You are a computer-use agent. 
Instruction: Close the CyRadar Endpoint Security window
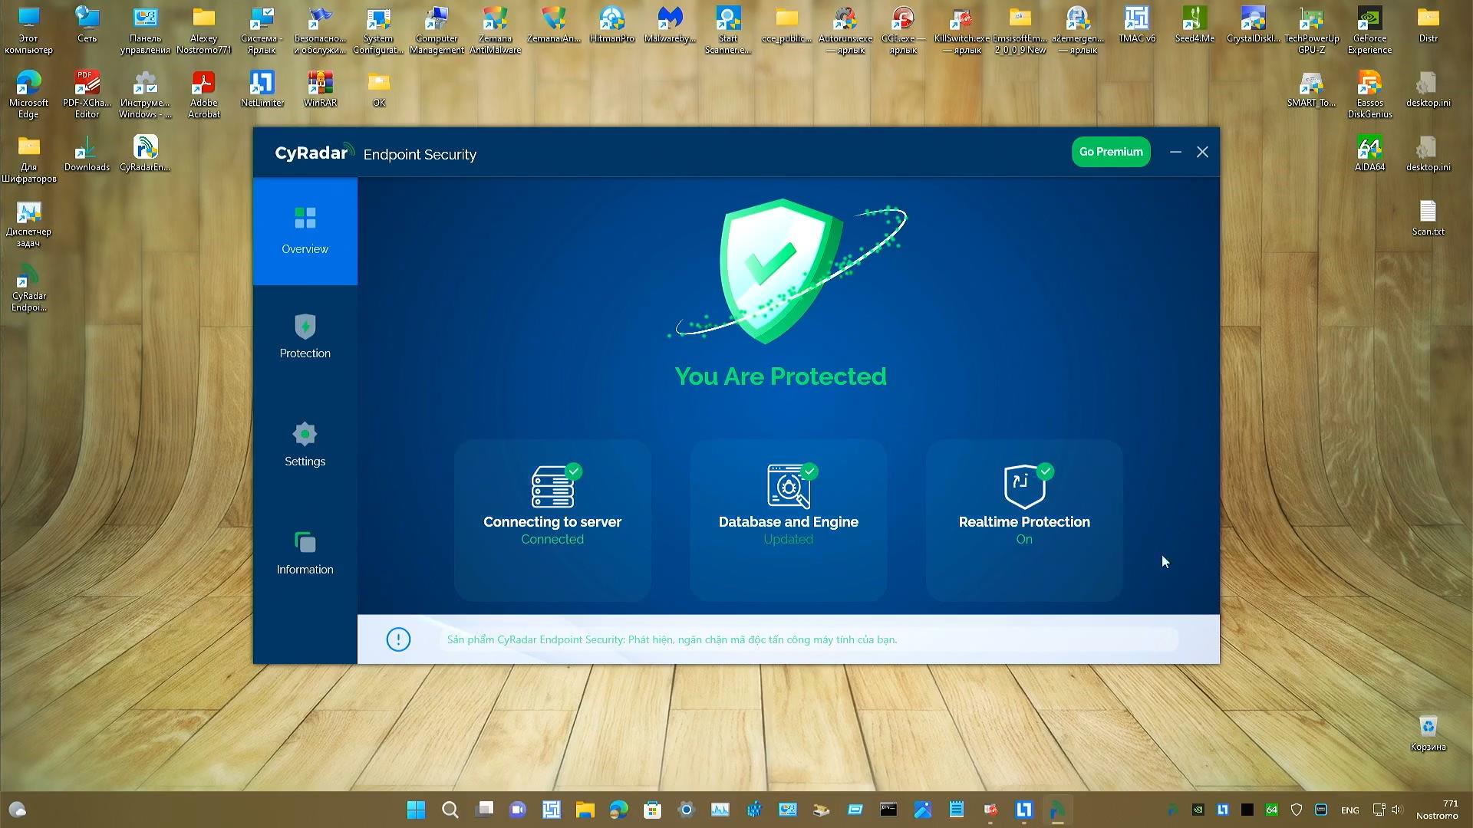point(1202,152)
